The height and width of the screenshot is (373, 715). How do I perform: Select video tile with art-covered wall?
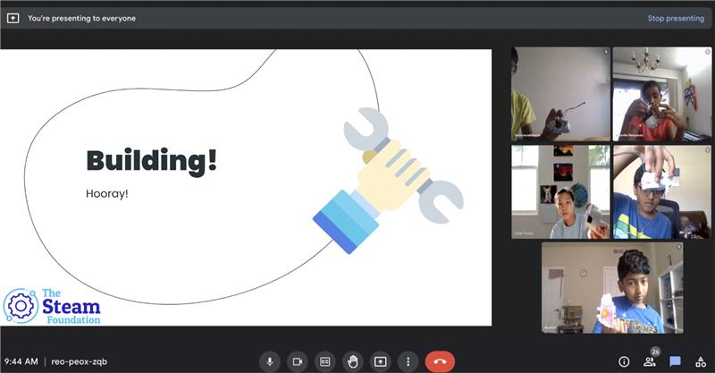tap(560, 192)
